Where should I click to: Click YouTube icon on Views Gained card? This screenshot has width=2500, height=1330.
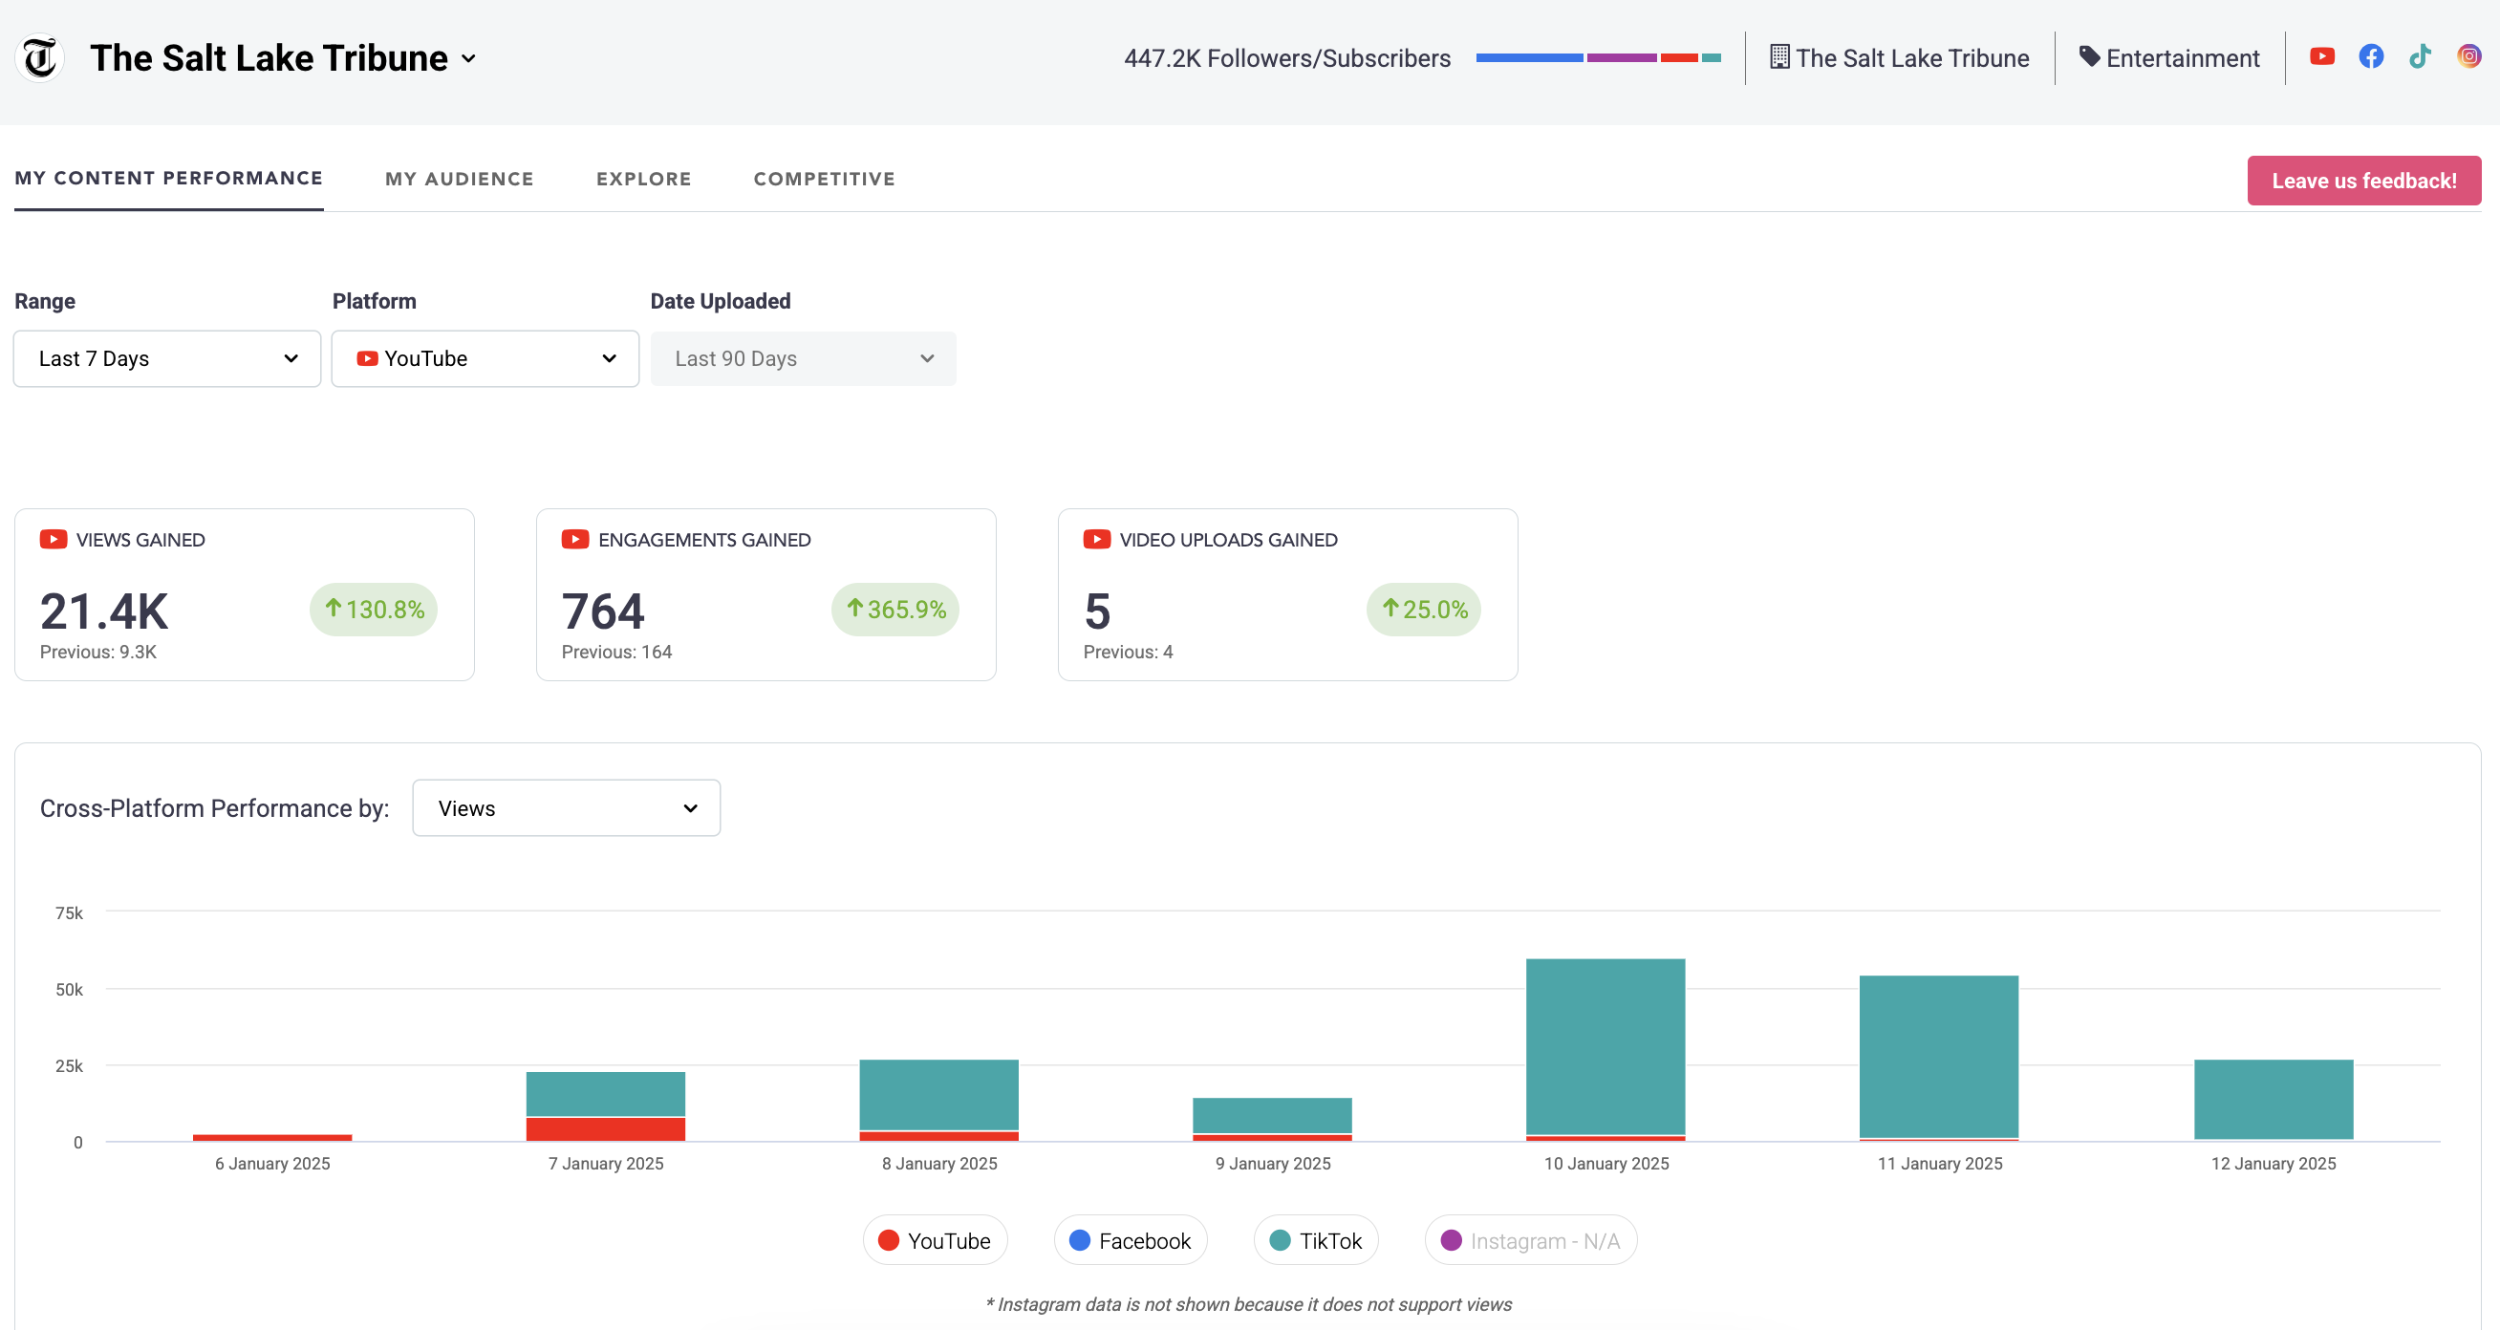tap(54, 540)
